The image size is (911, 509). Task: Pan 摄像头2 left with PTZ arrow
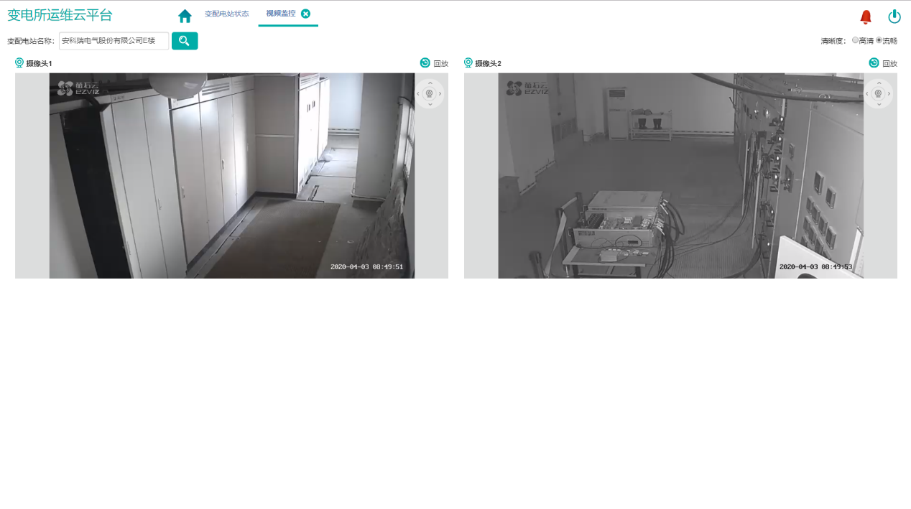(x=867, y=93)
